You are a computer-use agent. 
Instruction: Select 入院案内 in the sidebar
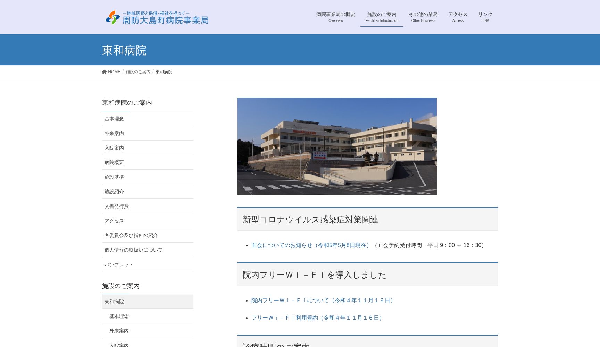pos(114,148)
